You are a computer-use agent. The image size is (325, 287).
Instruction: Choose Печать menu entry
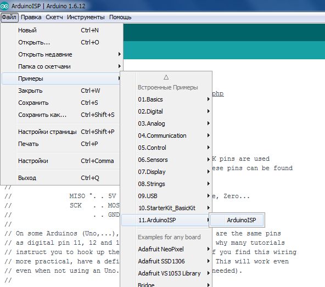click(x=61, y=144)
